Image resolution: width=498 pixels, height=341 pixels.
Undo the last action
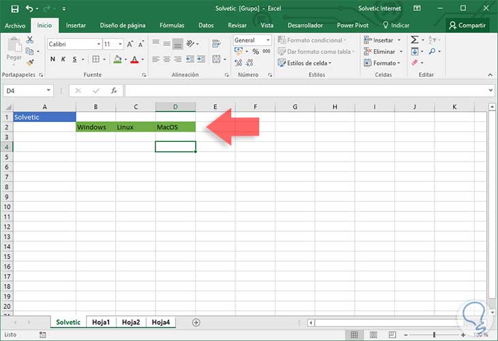pos(29,9)
